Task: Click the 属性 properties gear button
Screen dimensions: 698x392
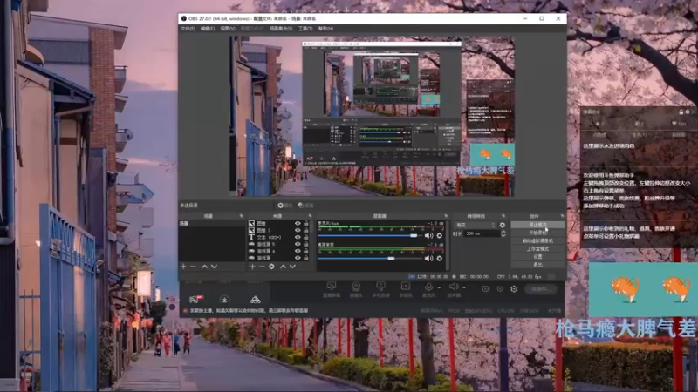Action: 285,206
